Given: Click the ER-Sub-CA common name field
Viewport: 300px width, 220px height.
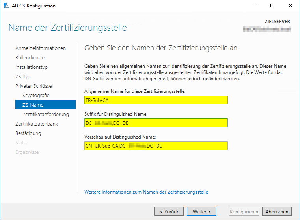Looking at the screenshot, I should [156, 100].
